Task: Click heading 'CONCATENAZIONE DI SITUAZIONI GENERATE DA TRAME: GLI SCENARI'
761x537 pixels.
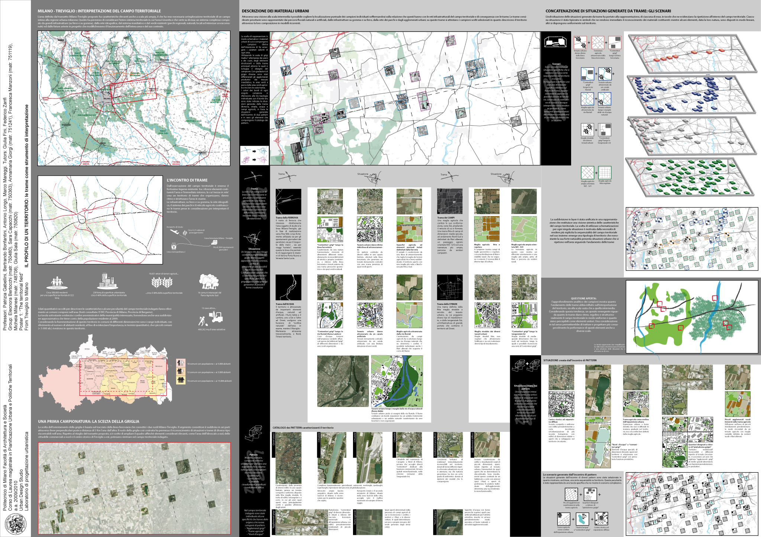Action: click(x=608, y=11)
